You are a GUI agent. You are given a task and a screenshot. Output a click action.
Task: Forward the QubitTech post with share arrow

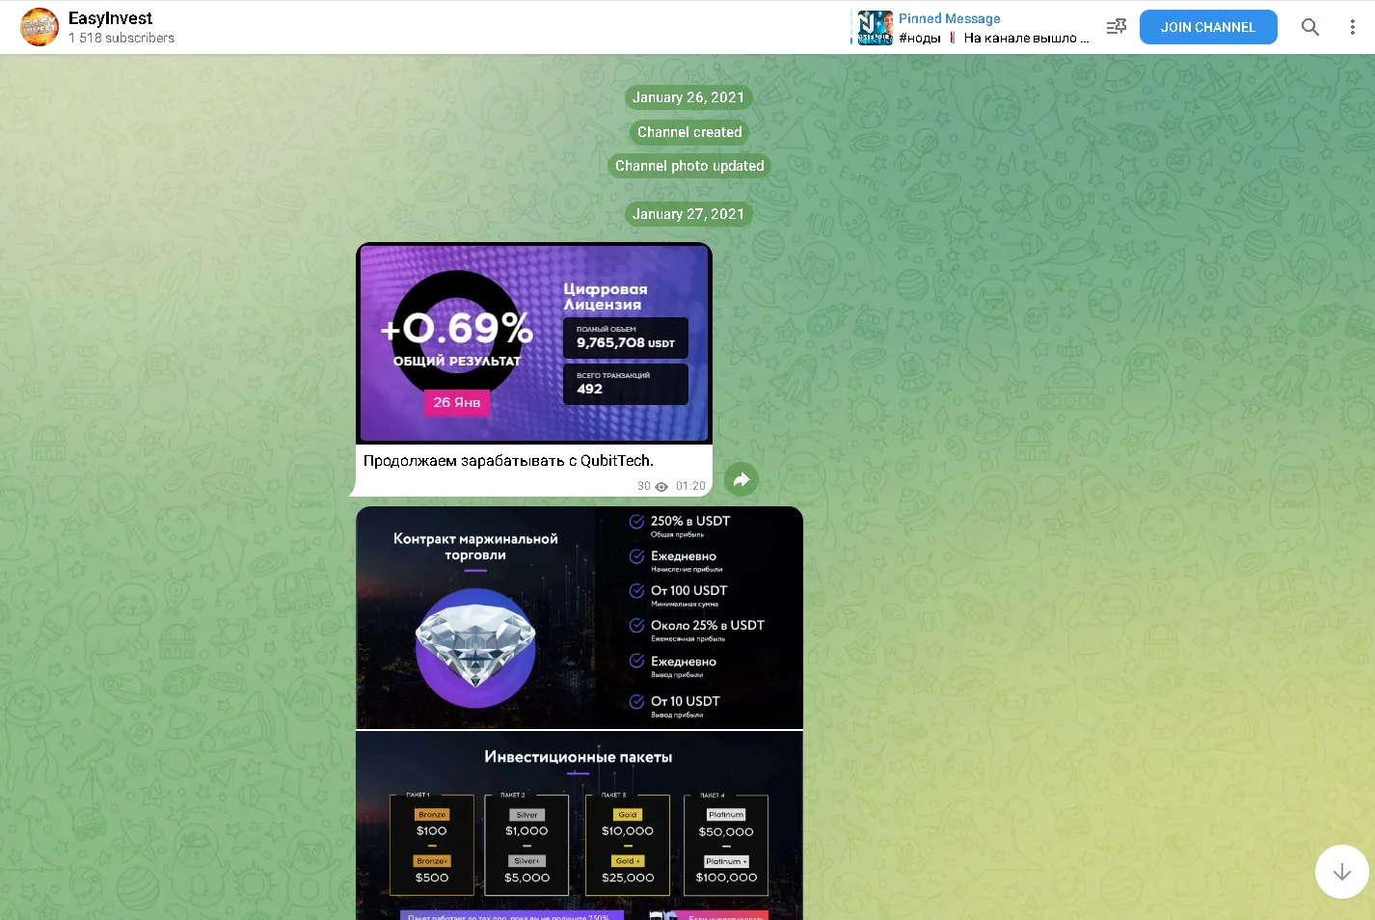(741, 479)
